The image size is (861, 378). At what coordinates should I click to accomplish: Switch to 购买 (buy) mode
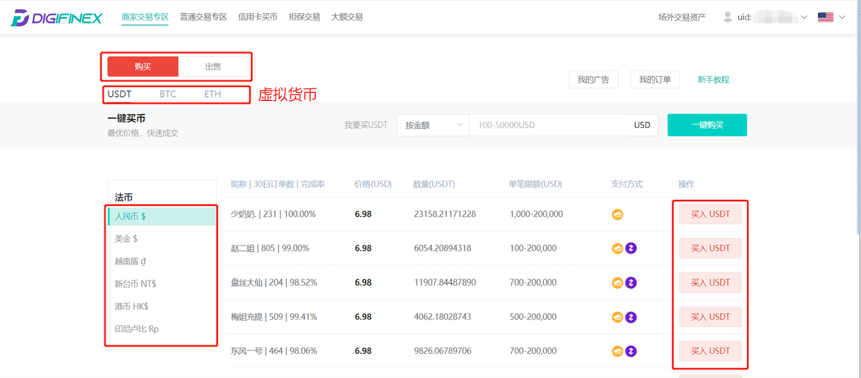click(x=143, y=66)
